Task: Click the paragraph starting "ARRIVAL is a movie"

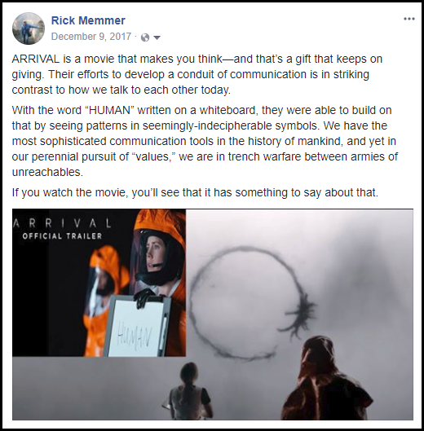Action: tap(197, 74)
